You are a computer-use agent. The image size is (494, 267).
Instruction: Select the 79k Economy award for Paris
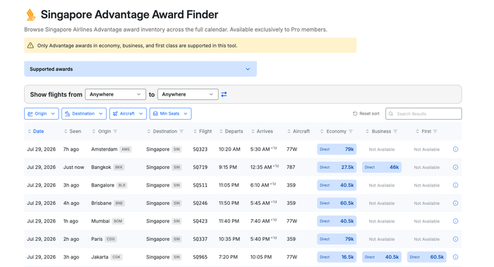337,239
